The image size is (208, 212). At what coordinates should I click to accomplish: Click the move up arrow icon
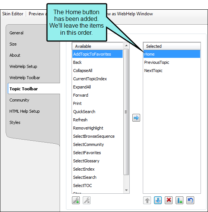coord(147,200)
